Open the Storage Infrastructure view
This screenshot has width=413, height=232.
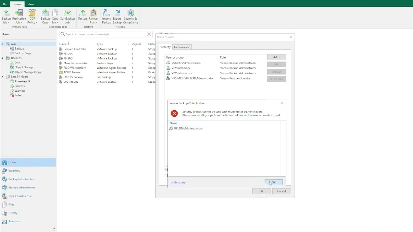[x=28, y=188]
